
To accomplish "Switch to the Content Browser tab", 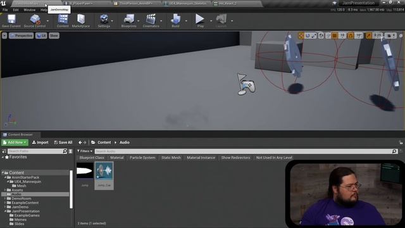I will coord(20,134).
